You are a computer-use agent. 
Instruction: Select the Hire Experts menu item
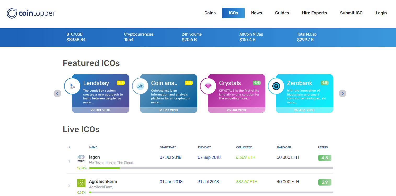[x=314, y=13]
